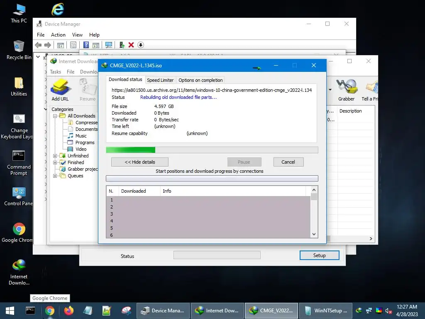Expand the Unfinished category tree node

[x=55, y=156]
